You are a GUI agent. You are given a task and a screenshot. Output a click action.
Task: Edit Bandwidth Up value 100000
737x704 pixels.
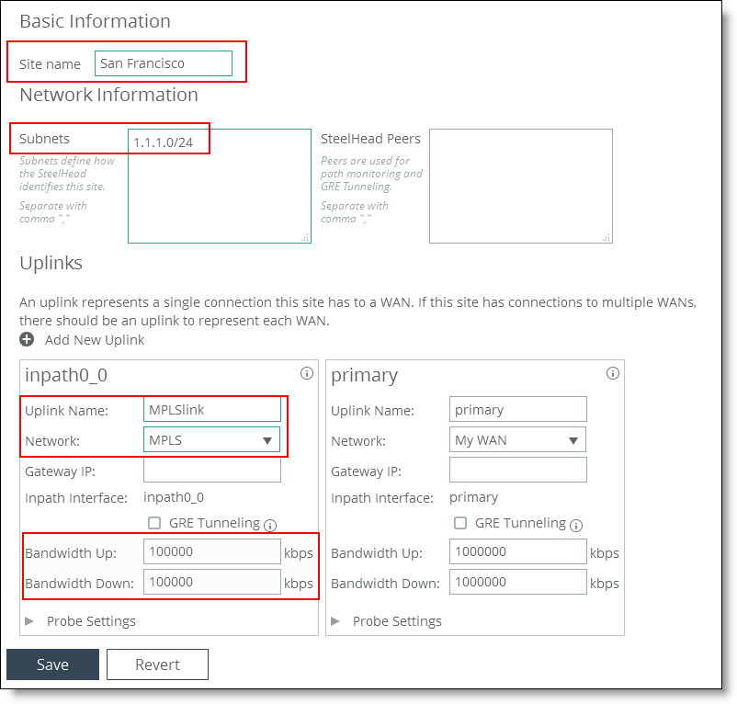[x=212, y=551]
